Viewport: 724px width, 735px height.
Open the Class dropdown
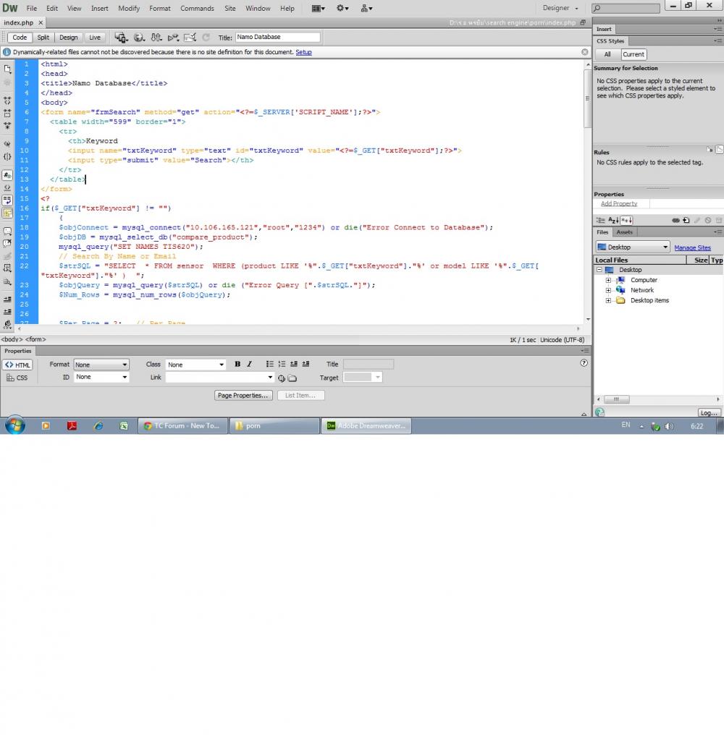click(x=195, y=364)
